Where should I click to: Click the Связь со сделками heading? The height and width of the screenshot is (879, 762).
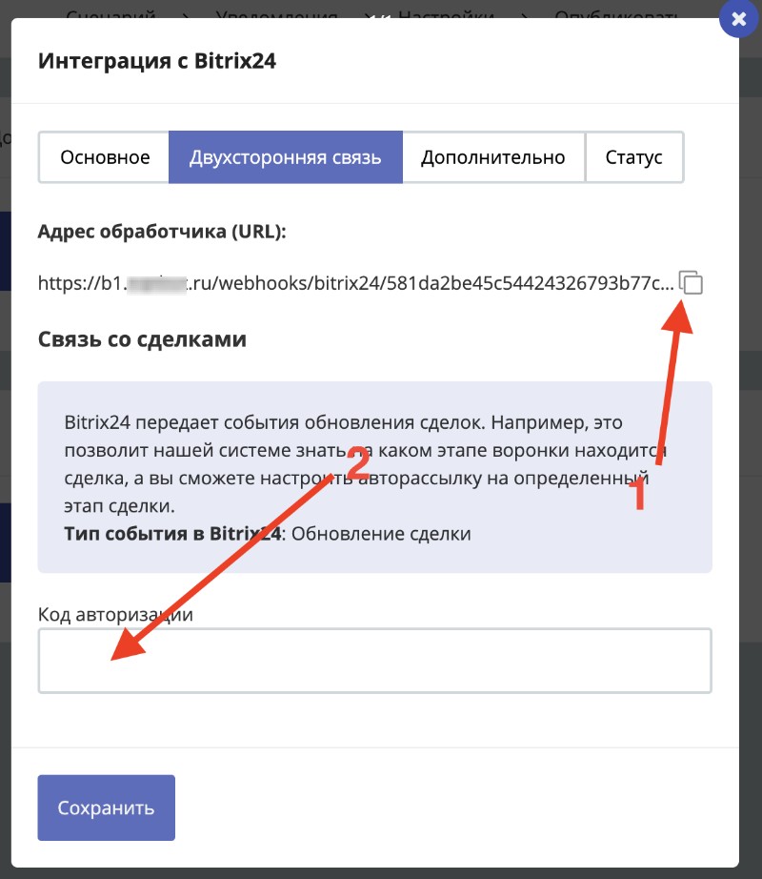tap(142, 339)
